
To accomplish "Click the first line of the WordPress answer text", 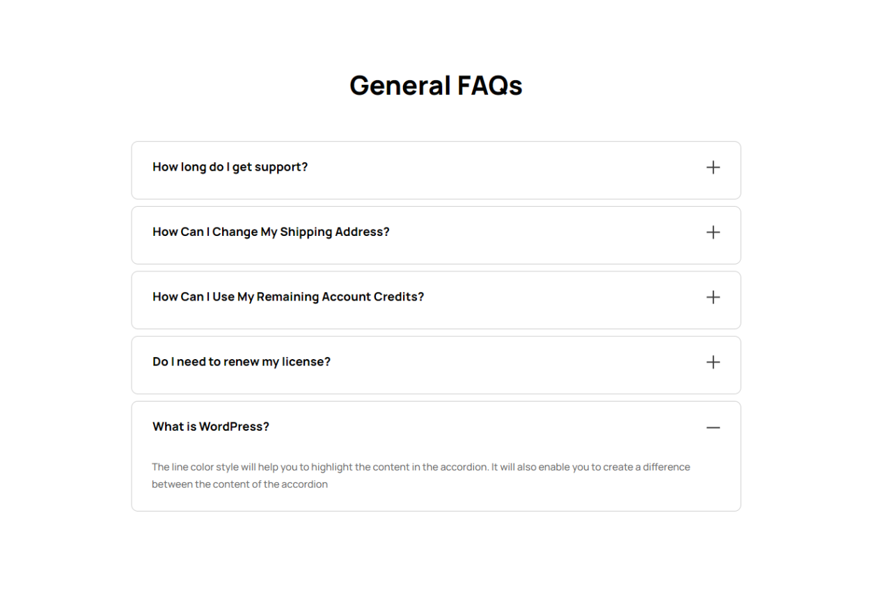I will (420, 467).
